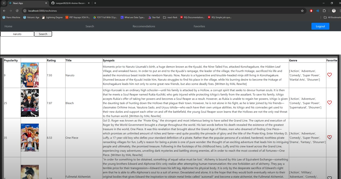This screenshot has height=179, width=341.
Task: Navigate to Home in the navbar
Action: pyautogui.click(x=8, y=26)
